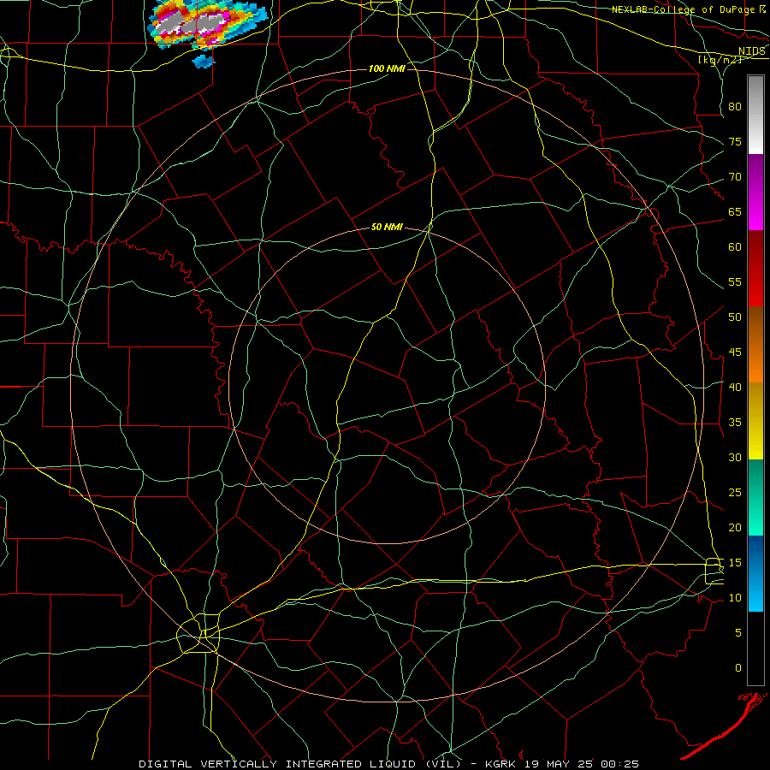Pick the blue segment of the color bar
770x770 pixels.
pos(755,573)
